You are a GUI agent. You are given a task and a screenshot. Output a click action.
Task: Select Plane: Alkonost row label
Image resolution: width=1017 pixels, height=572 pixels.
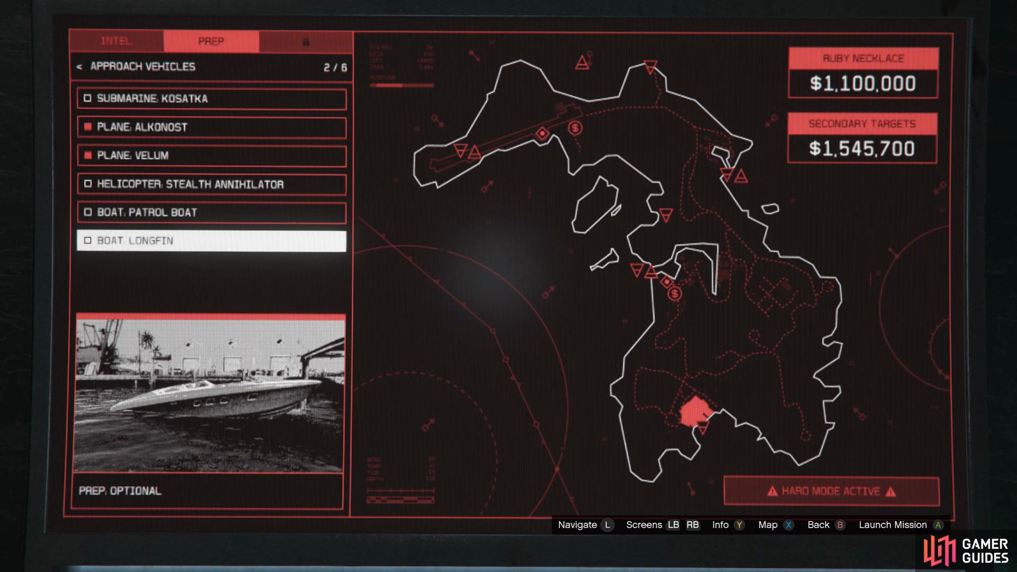(x=142, y=127)
